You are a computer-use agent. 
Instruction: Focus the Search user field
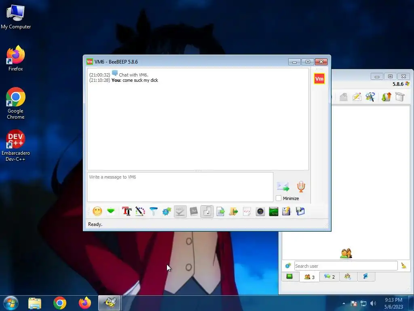(346, 266)
